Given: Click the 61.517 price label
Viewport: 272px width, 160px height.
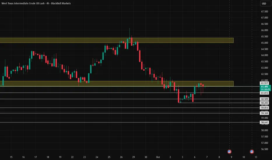Looking at the screenshot, I should pos(264,83).
